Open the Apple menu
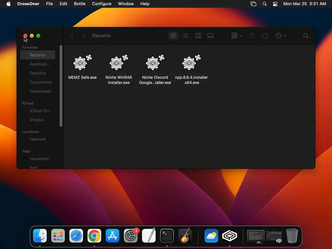Viewport: 332px width, 249px height. (x=8, y=4)
